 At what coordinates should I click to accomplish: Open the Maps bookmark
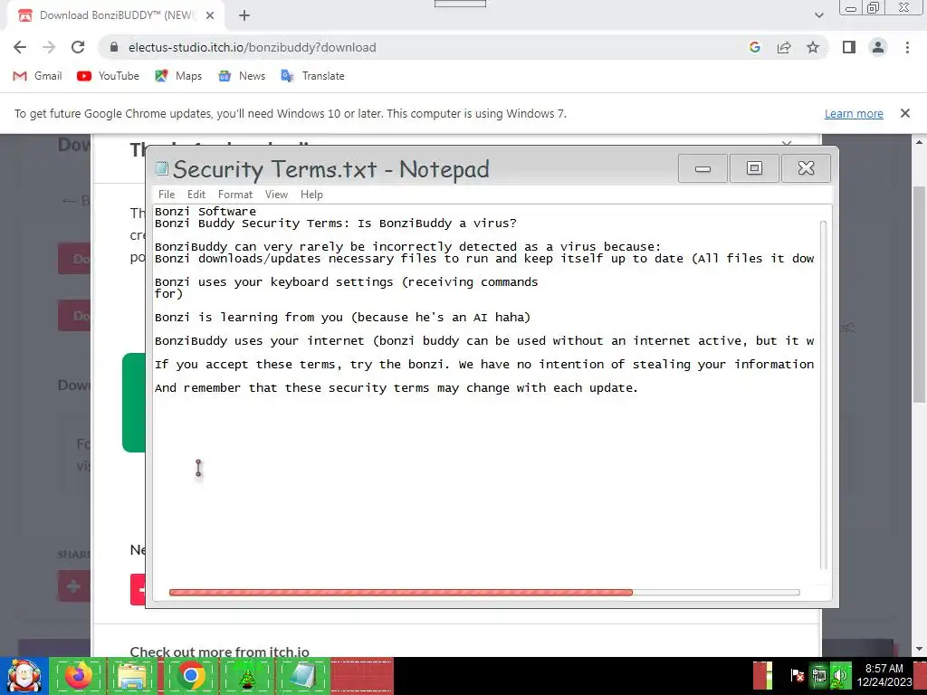click(178, 76)
